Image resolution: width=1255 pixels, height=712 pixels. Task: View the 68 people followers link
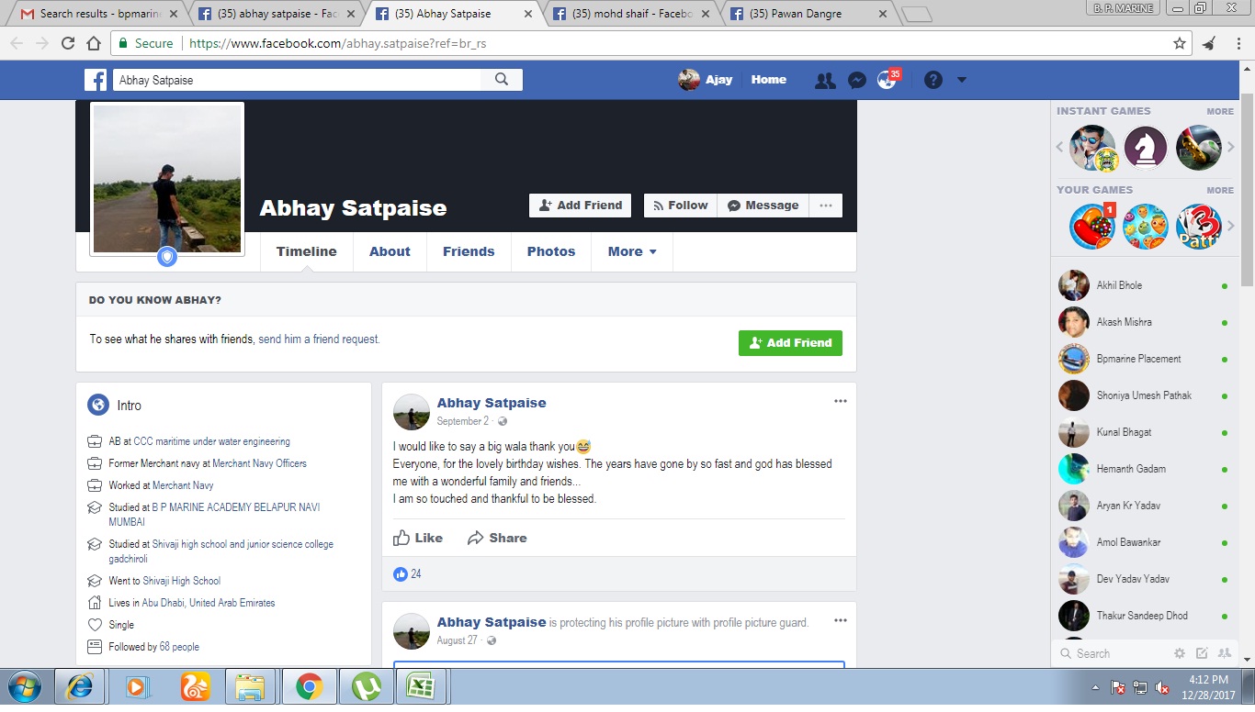(x=179, y=647)
